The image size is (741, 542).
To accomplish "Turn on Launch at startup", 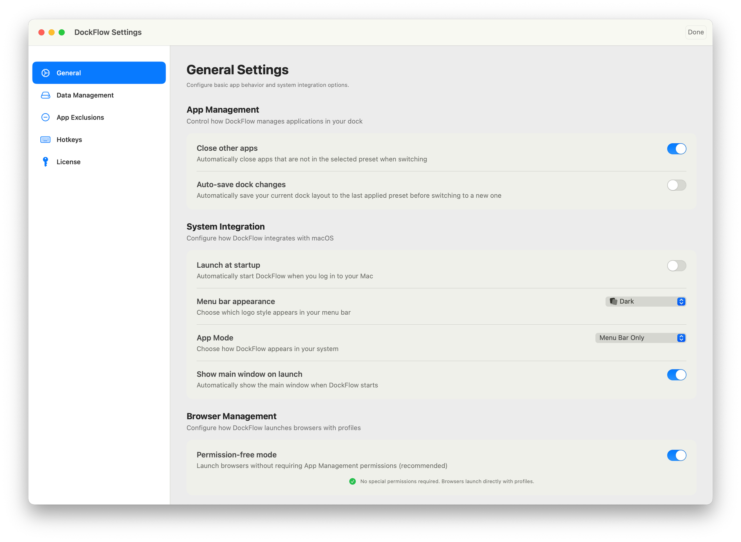I will 677,266.
